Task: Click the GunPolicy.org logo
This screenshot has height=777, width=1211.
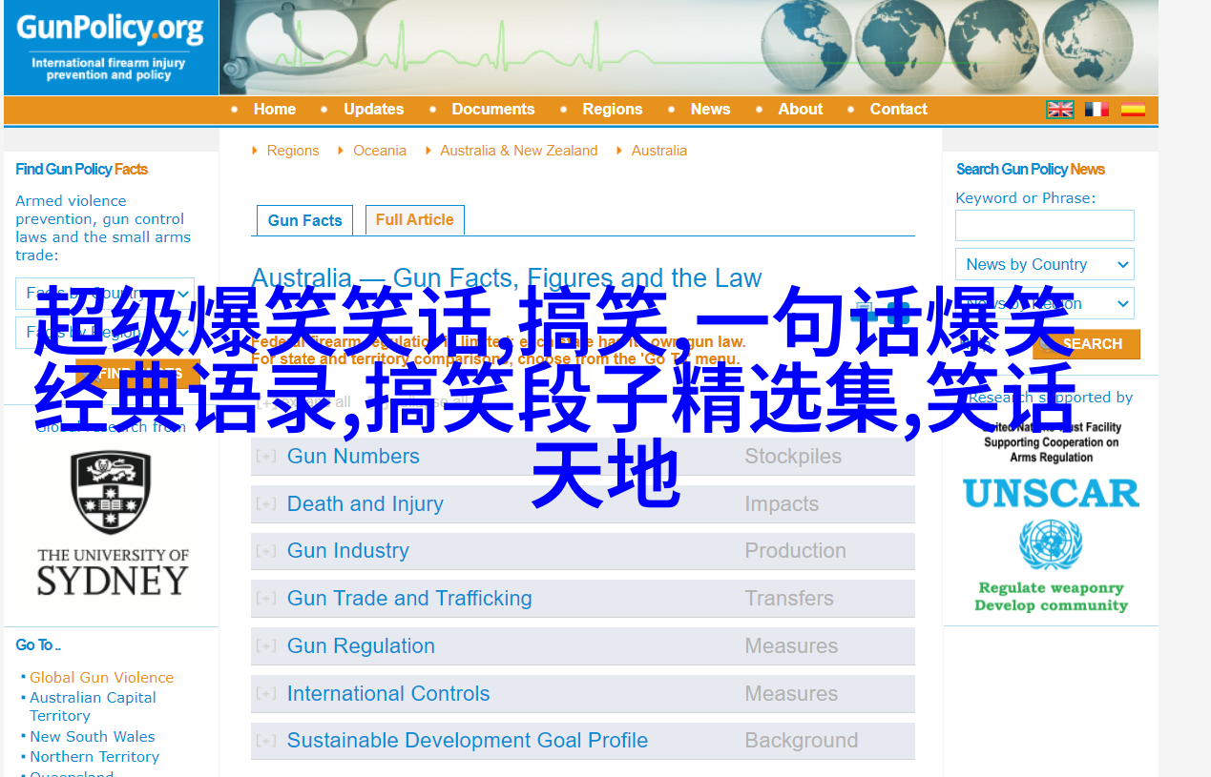Action: (111, 47)
